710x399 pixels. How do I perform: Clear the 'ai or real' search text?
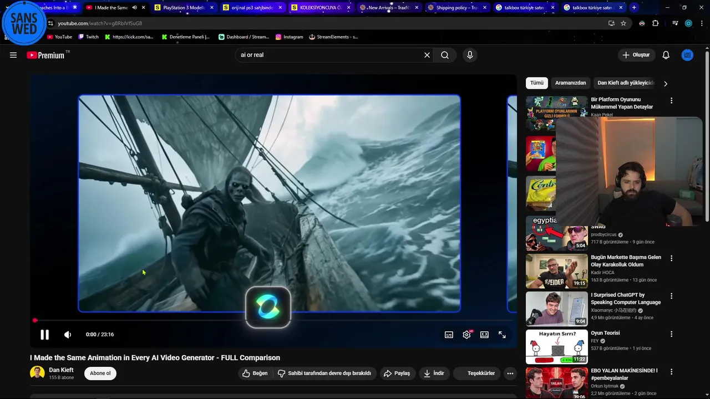click(x=427, y=55)
